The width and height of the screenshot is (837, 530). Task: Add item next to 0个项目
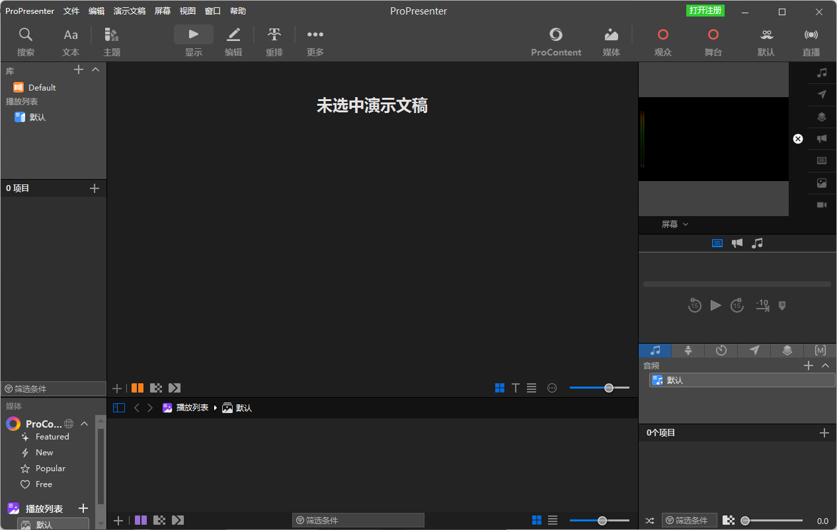coord(824,433)
